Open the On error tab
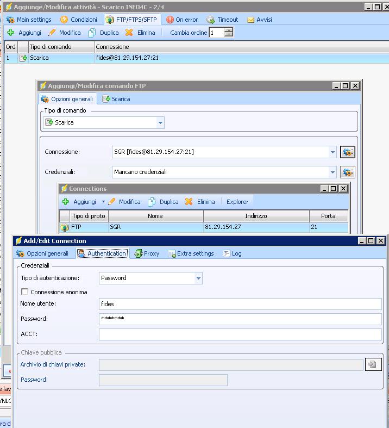The height and width of the screenshot is (428, 389). pyautogui.click(x=182, y=20)
